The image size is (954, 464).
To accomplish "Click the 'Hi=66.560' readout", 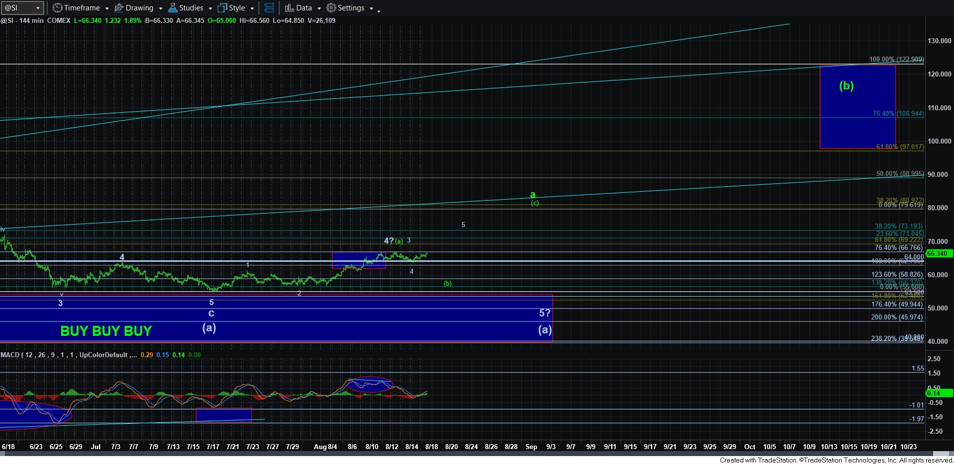I will pos(254,20).
